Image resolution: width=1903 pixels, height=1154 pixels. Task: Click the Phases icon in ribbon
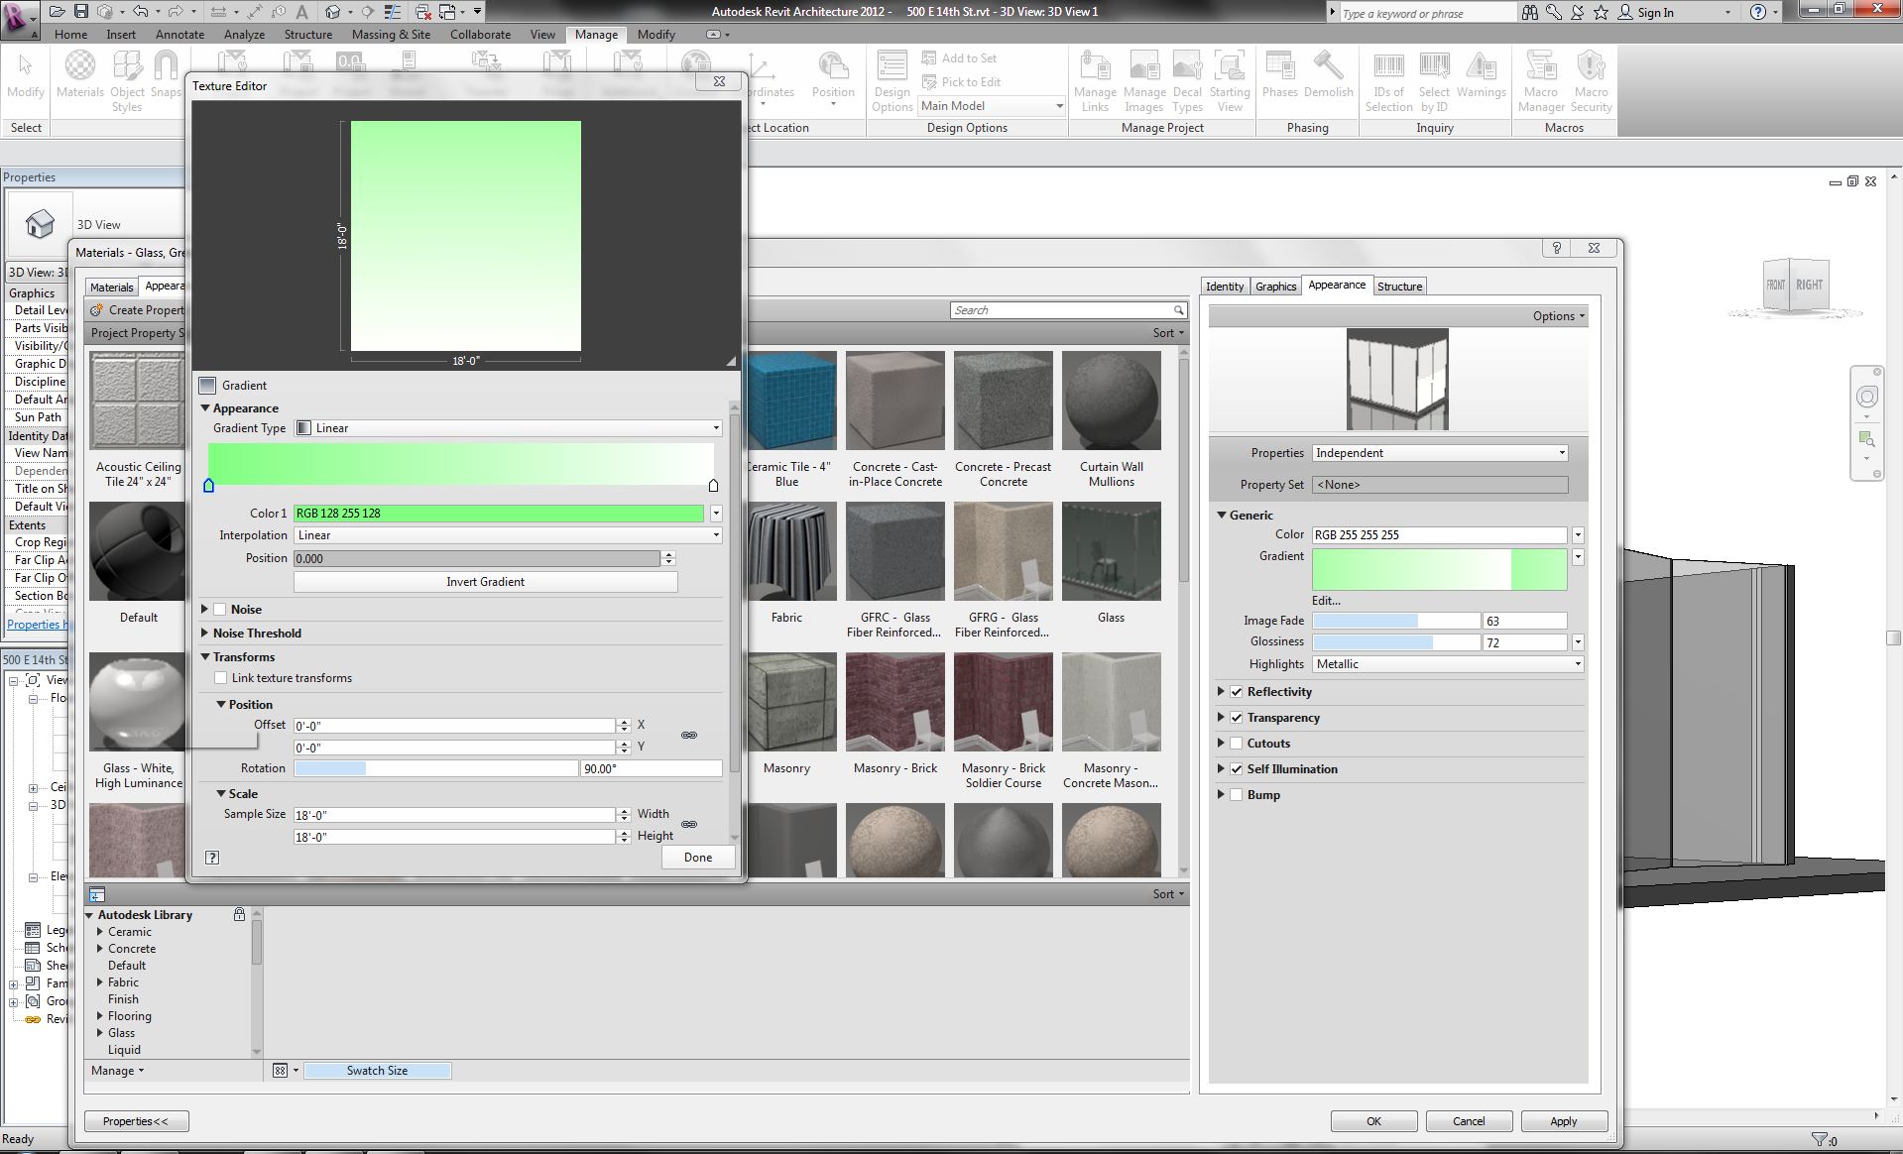[1279, 75]
